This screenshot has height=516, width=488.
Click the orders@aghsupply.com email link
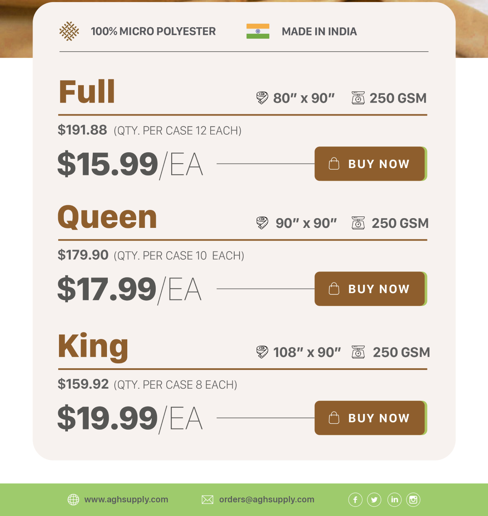(266, 500)
